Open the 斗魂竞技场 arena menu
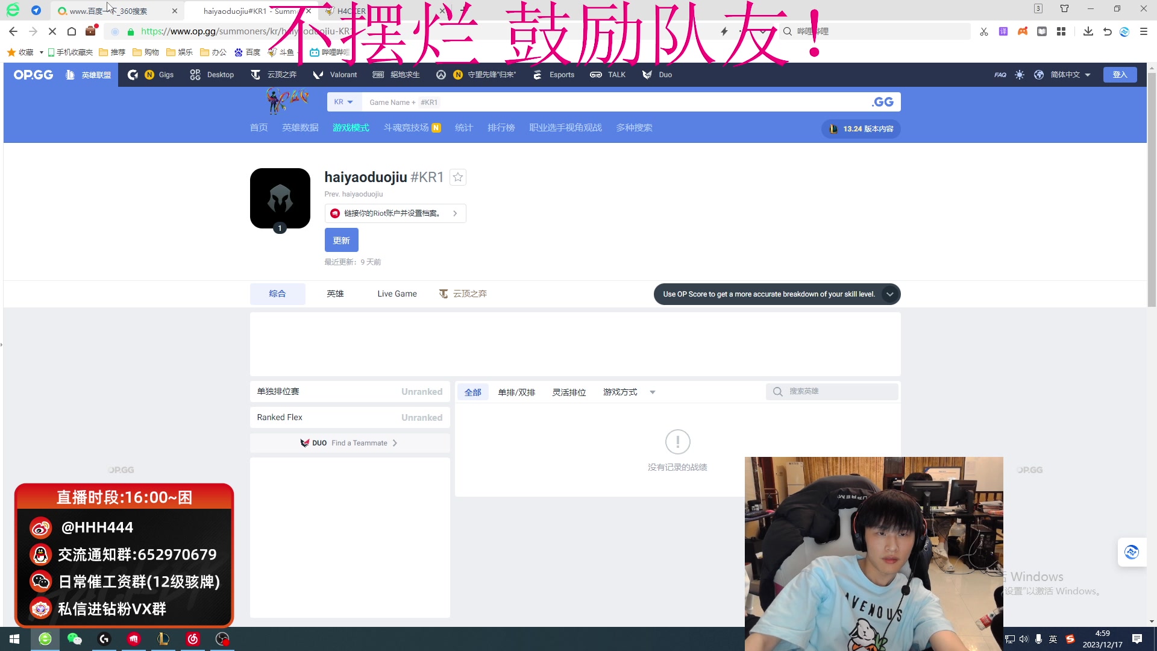1157x651 pixels. pyautogui.click(x=412, y=128)
